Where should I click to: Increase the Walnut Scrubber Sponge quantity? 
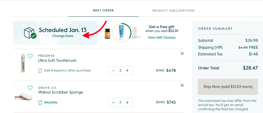(127, 102)
